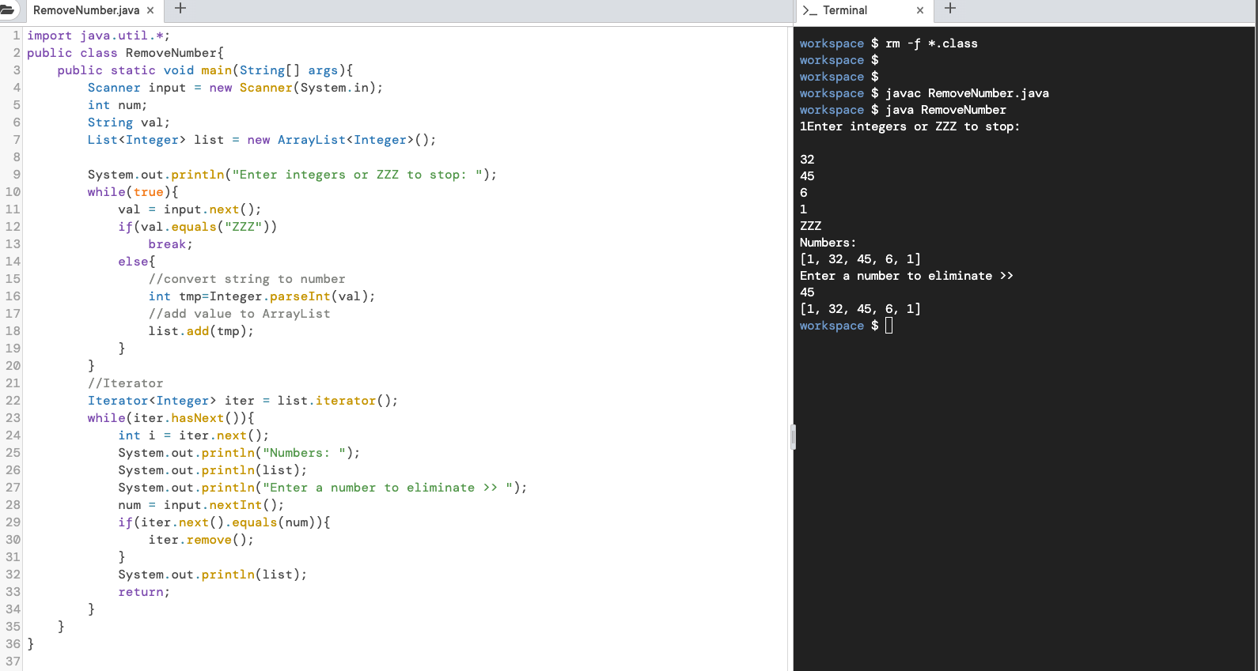The image size is (1258, 671).
Task: Click 'iter.remove();' line
Action: (201, 540)
